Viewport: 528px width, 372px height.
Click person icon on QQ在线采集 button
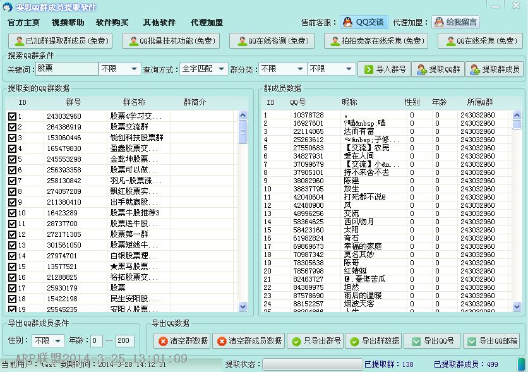point(450,41)
